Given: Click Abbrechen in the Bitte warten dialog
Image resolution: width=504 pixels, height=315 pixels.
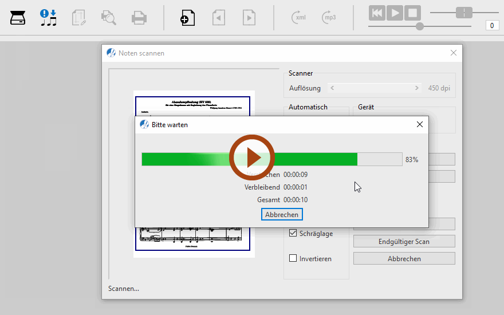Looking at the screenshot, I should pos(282,215).
